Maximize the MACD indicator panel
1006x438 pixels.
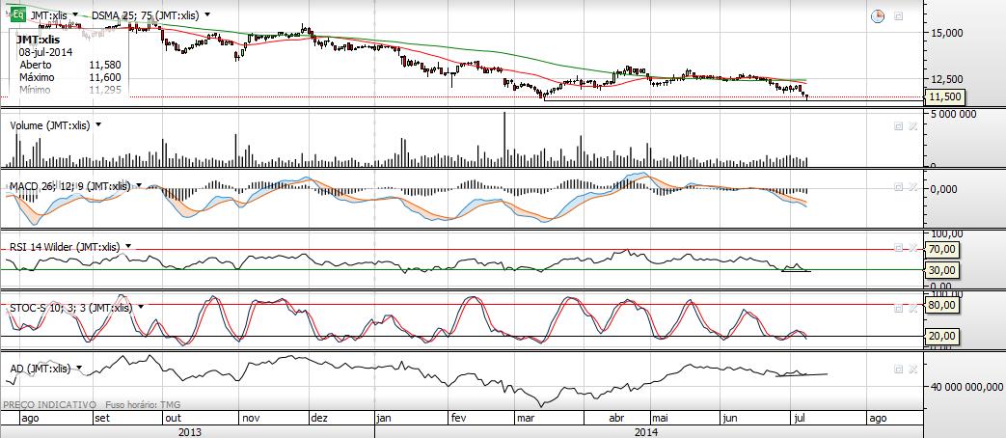click(898, 186)
